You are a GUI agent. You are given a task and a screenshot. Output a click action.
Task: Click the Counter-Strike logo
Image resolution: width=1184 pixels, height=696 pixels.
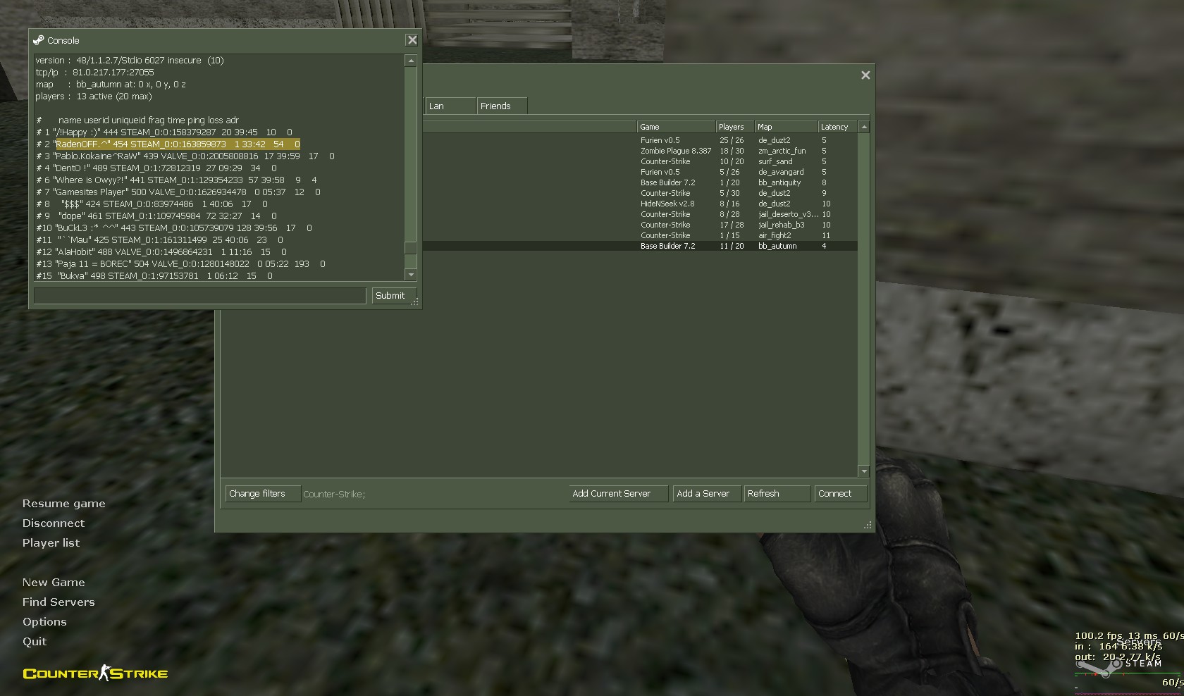point(95,673)
